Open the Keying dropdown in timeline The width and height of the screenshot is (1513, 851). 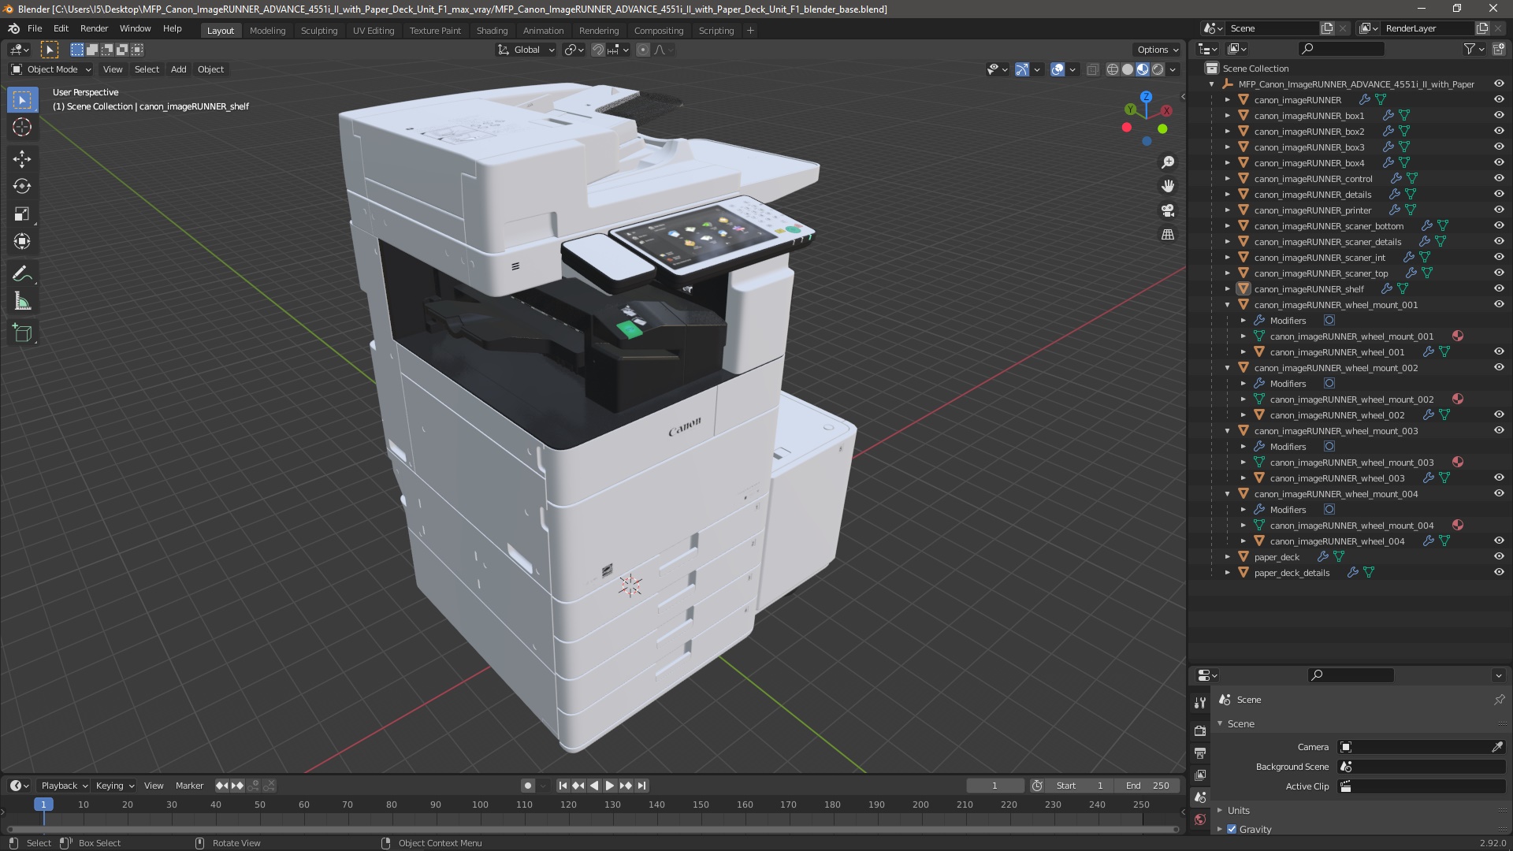(114, 786)
